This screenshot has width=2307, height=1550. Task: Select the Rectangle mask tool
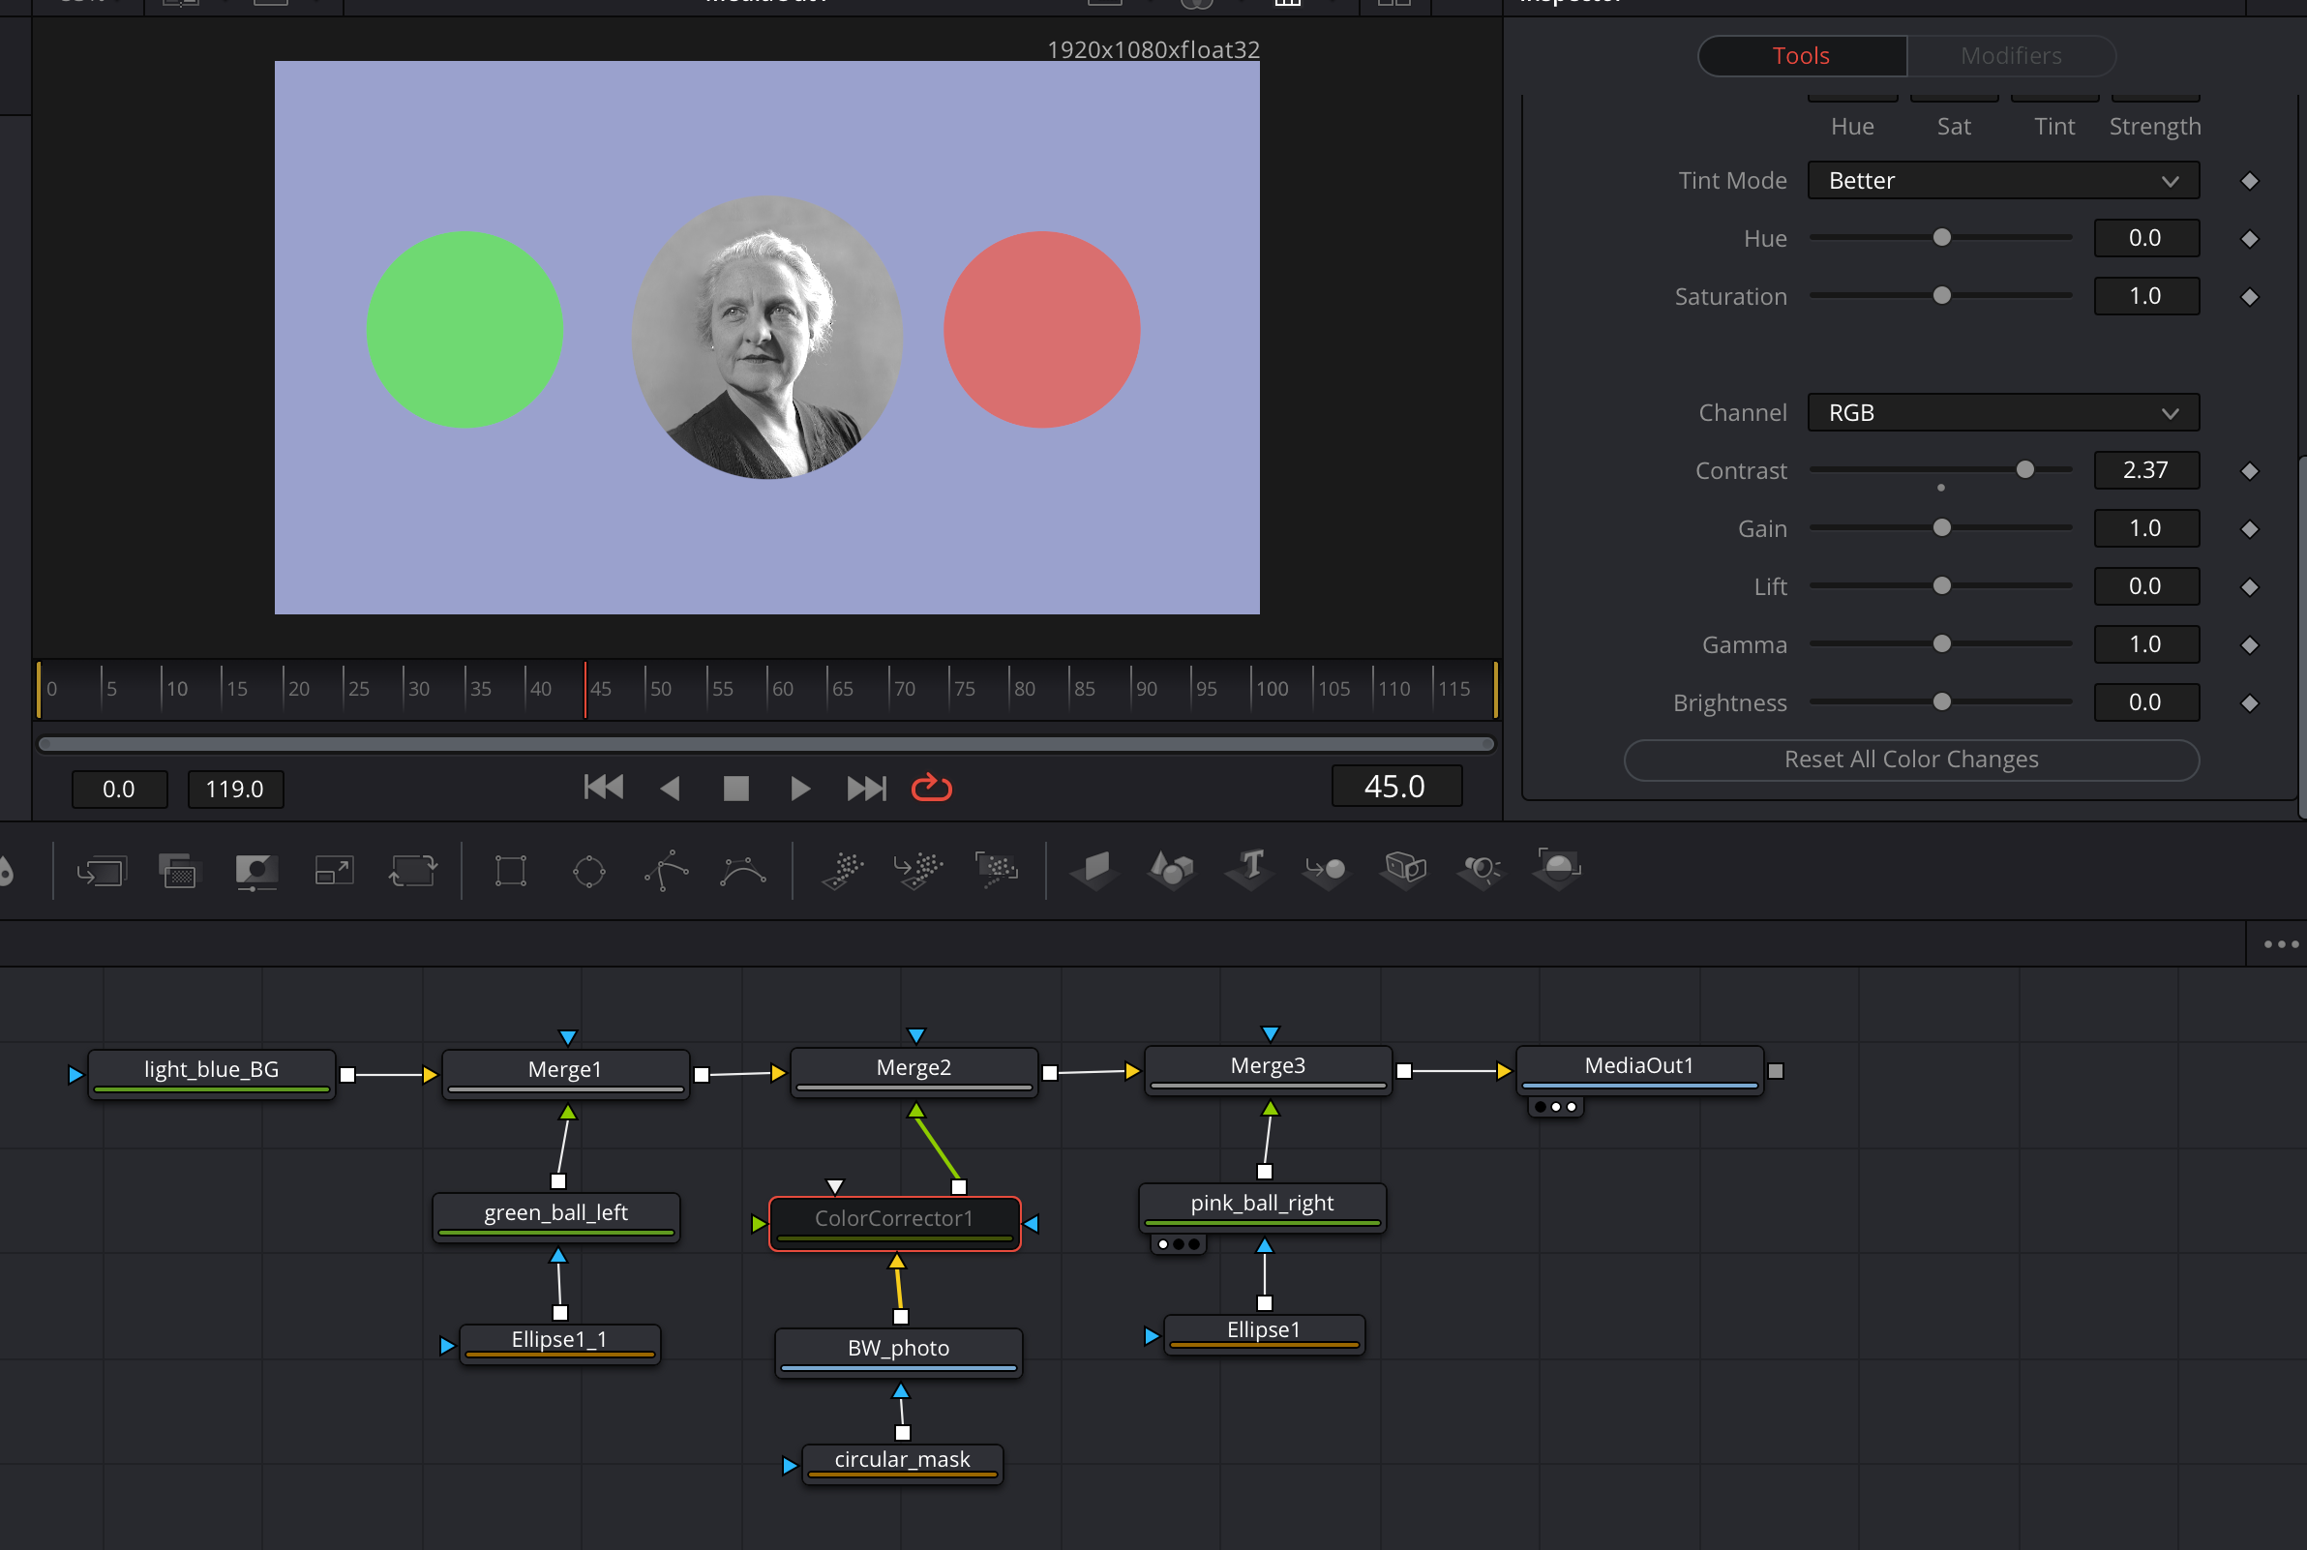[511, 871]
